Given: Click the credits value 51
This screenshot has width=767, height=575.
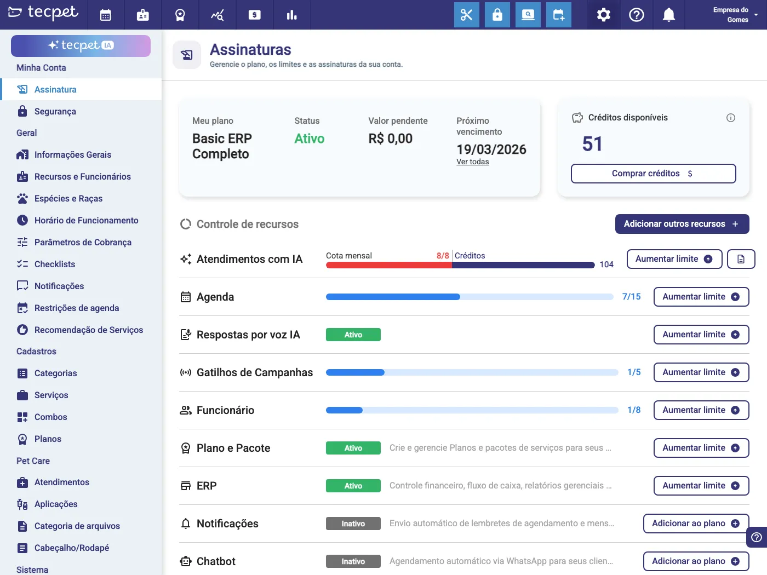Looking at the screenshot, I should click(x=592, y=144).
